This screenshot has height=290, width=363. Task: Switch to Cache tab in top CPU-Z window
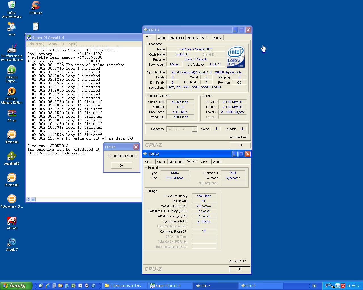coord(162,38)
